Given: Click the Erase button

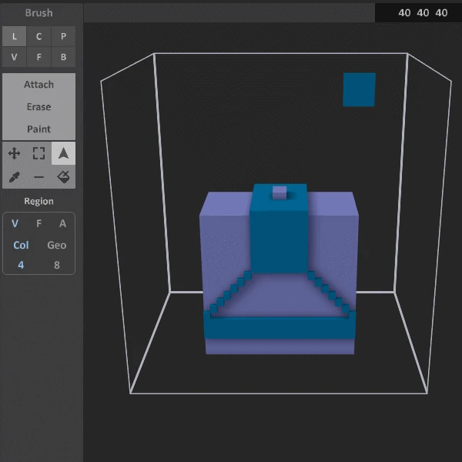Looking at the screenshot, I should (38, 107).
